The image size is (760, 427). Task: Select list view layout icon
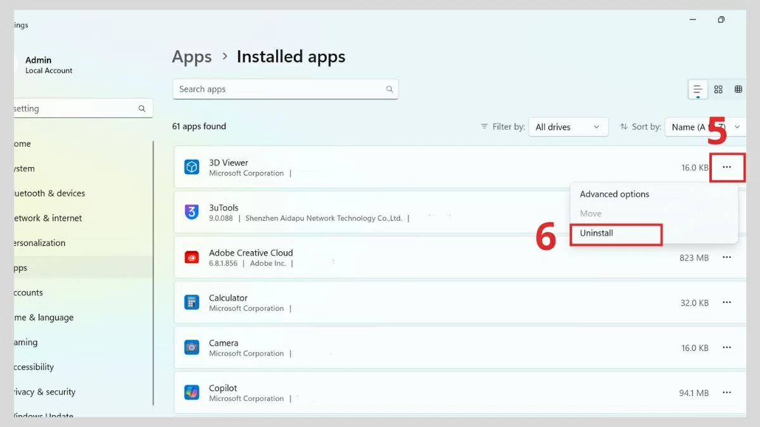[x=697, y=89]
